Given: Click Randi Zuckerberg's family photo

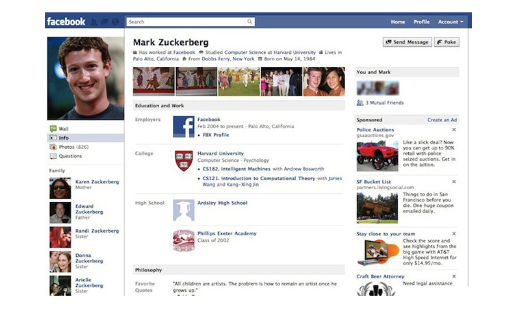Looking at the screenshot, I should coord(60,237).
